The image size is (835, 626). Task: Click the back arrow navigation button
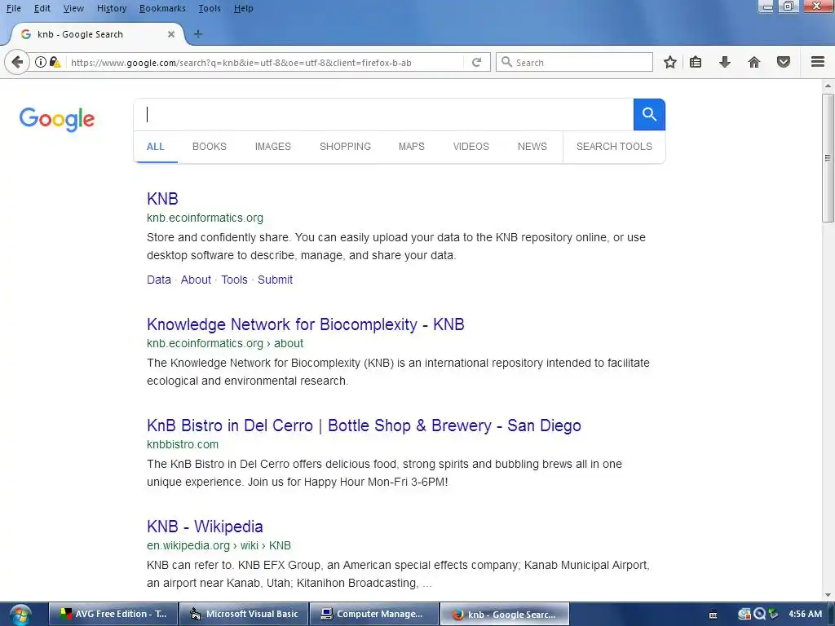[x=17, y=62]
